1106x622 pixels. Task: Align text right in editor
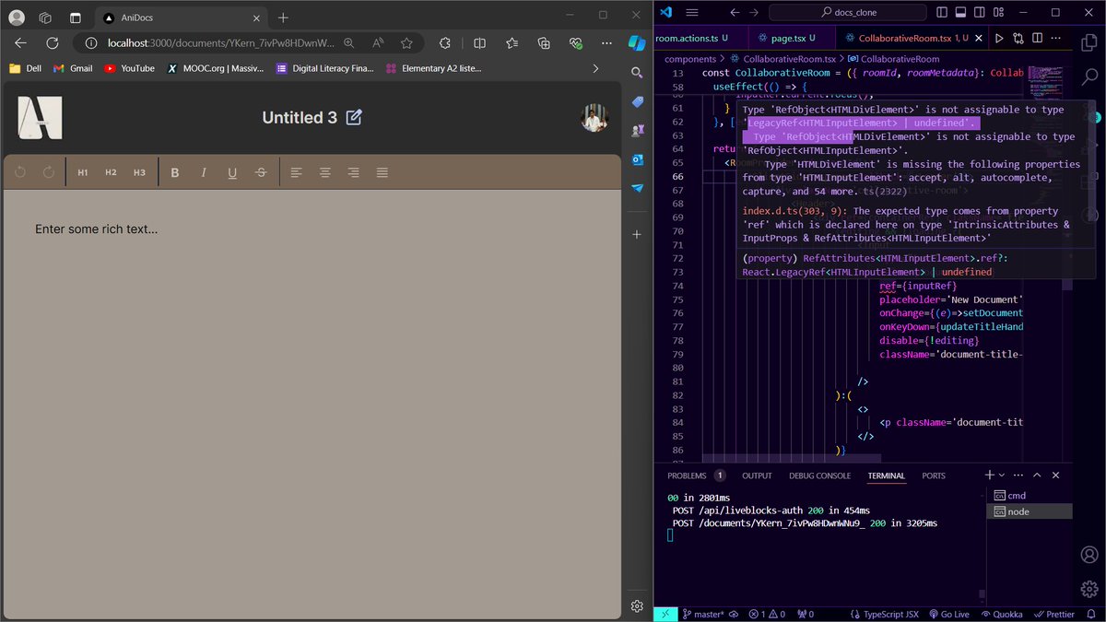click(x=353, y=172)
